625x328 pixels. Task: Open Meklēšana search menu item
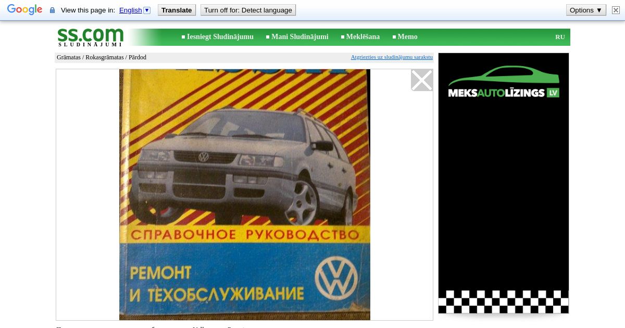[x=360, y=37]
